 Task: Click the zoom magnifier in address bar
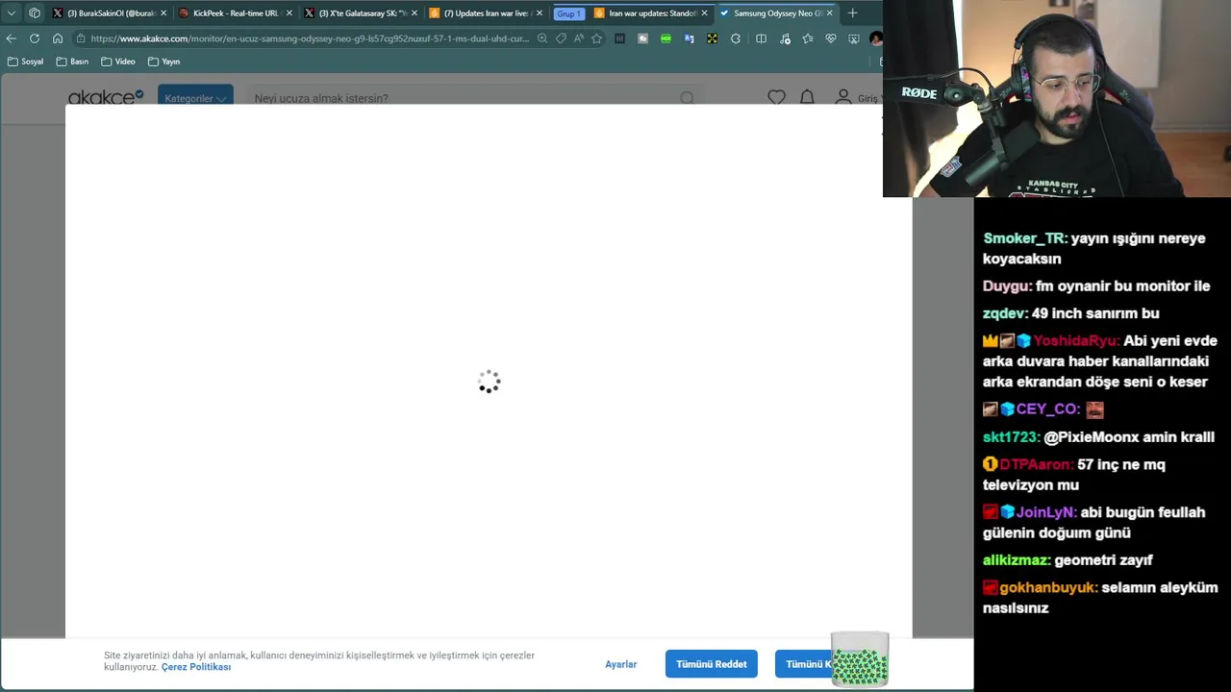(x=542, y=38)
